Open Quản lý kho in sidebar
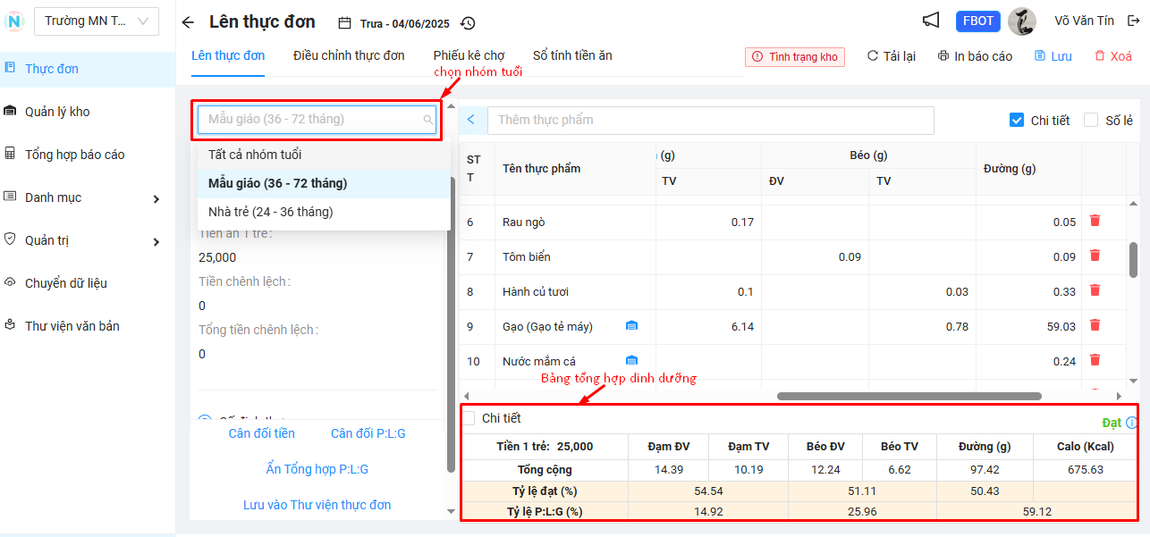1150x537 pixels. tap(57, 112)
